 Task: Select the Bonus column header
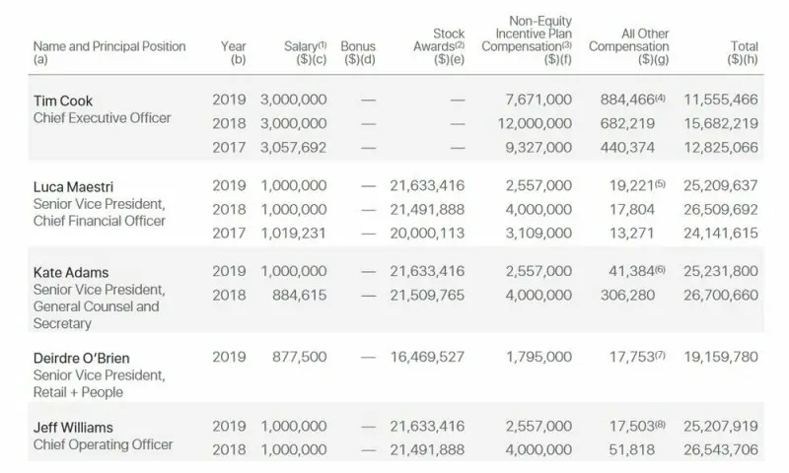tap(358, 52)
